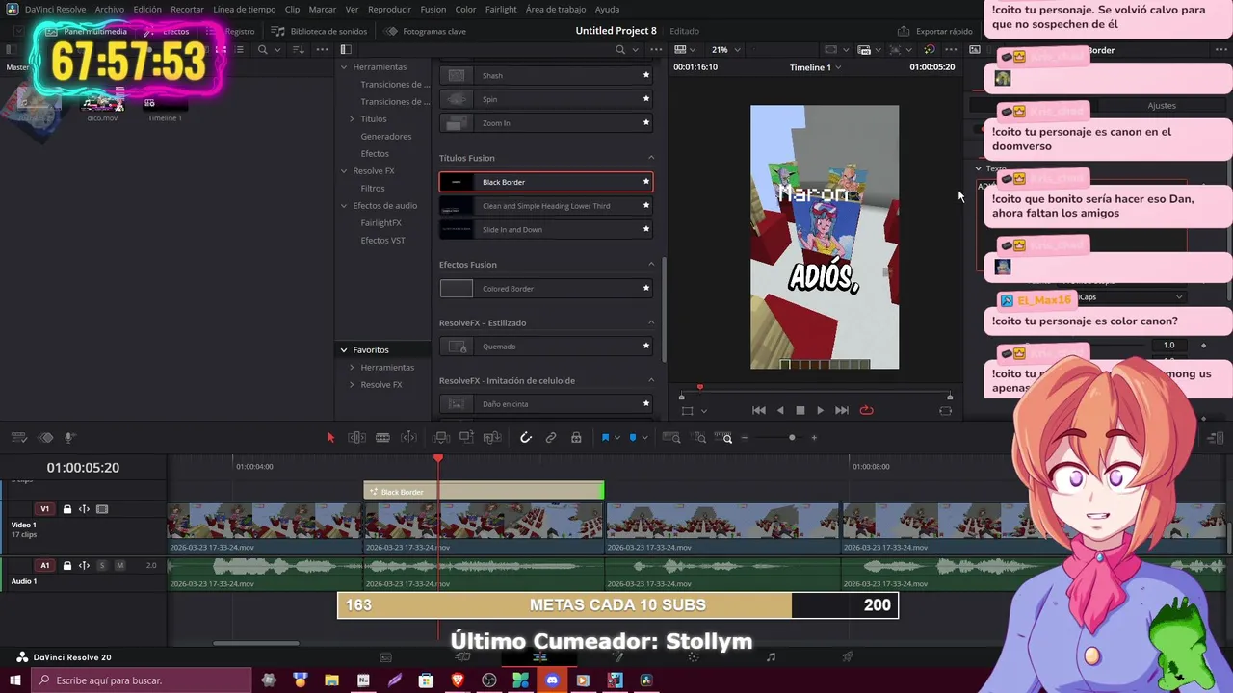The width and height of the screenshot is (1233, 693).
Task: Pick the Blade edit tool
Action: pyautogui.click(x=382, y=438)
